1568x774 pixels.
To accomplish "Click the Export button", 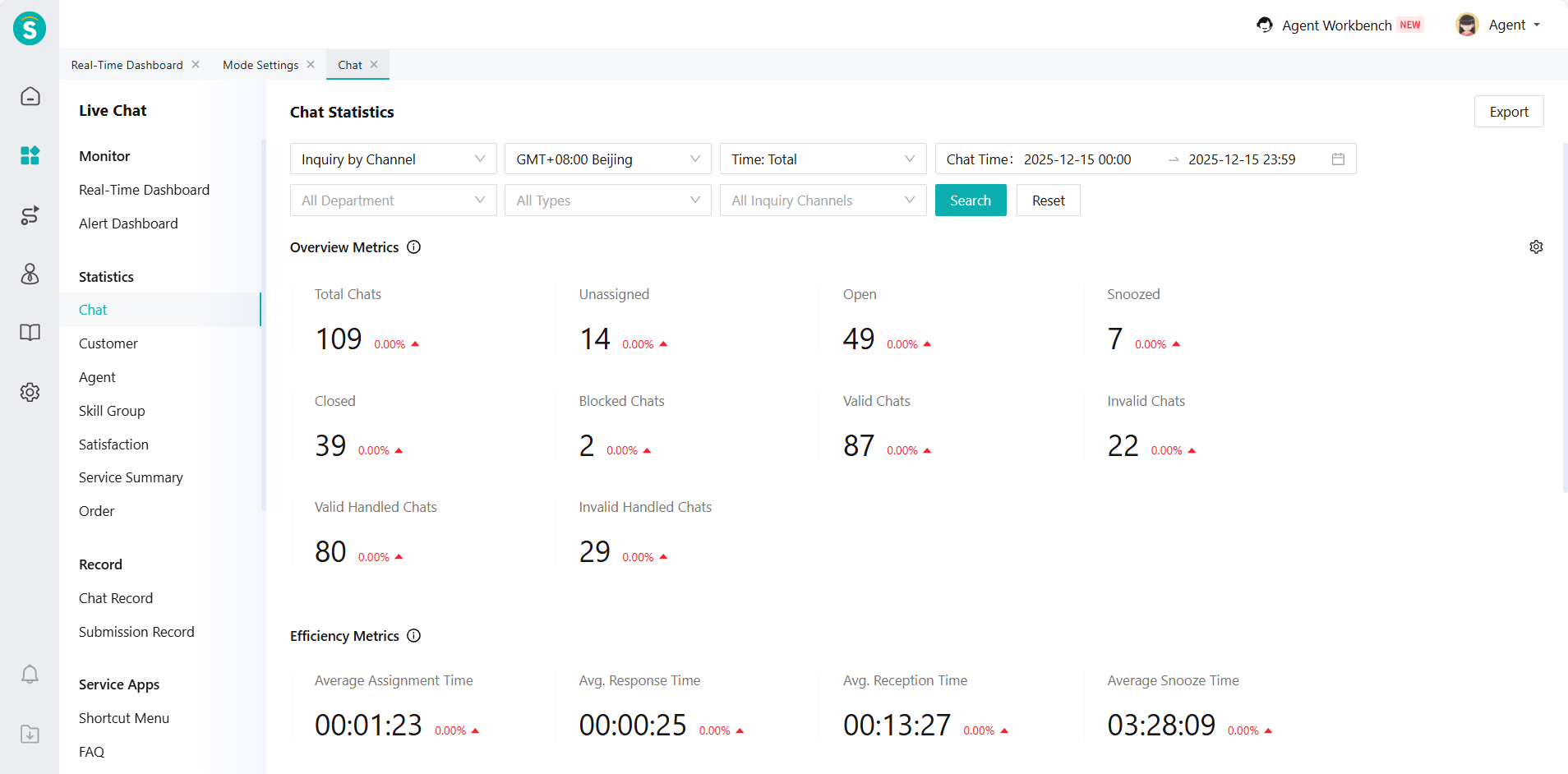I will (x=1508, y=112).
